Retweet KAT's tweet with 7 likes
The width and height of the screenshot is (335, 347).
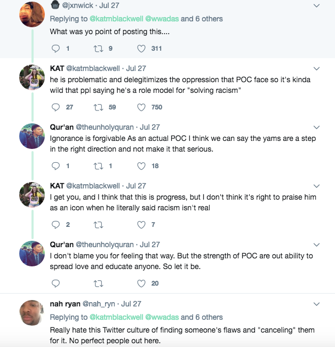coord(98,225)
